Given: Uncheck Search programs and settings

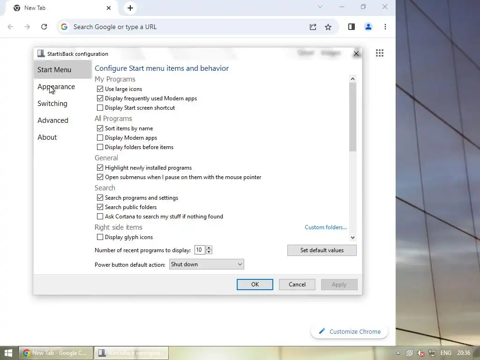Looking at the screenshot, I should click(100, 198).
